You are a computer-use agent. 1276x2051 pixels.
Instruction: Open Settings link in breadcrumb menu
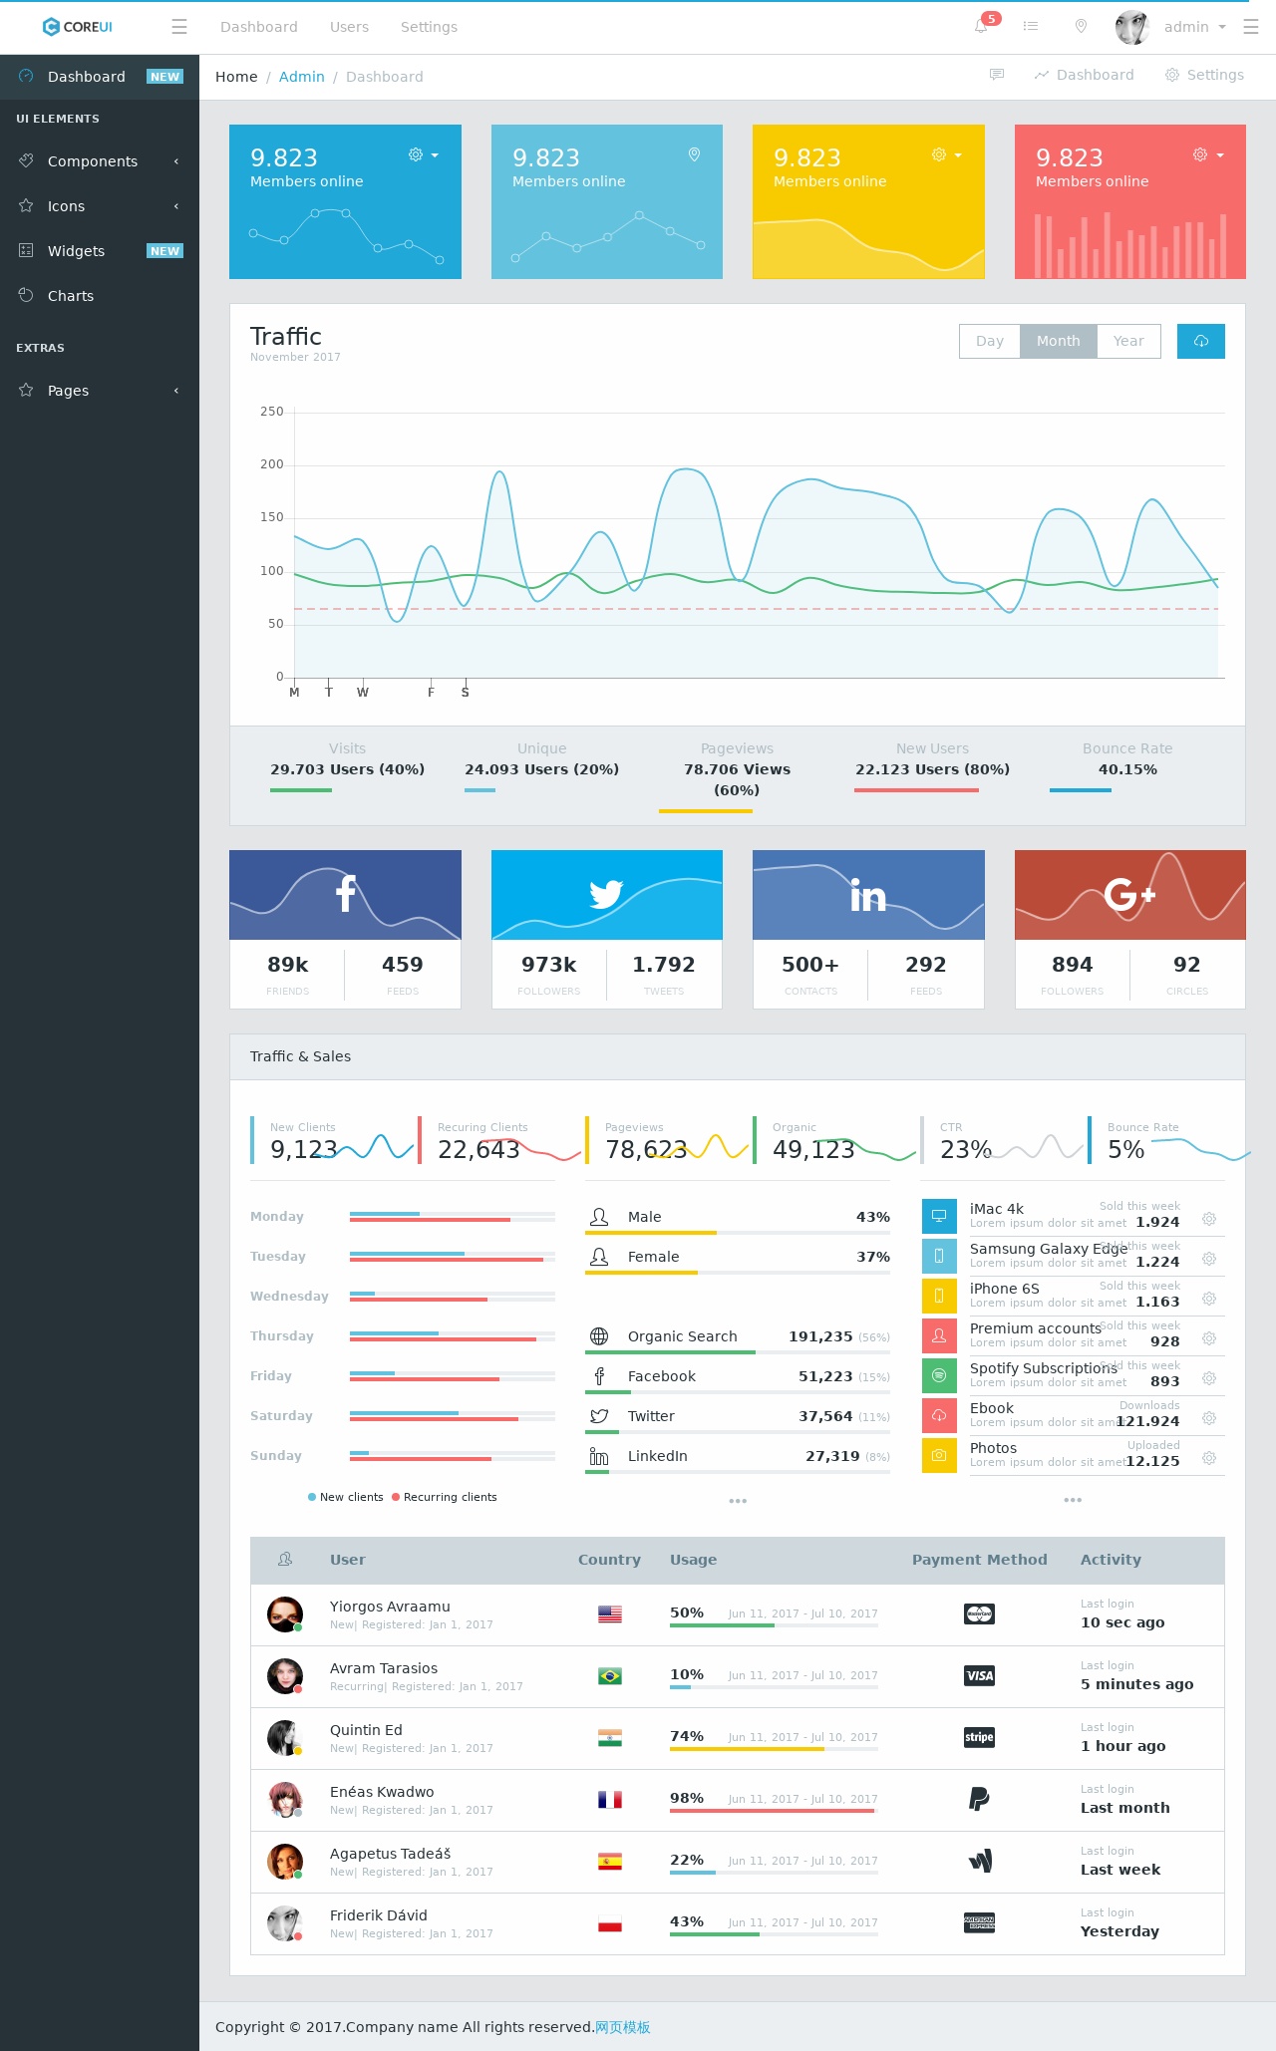pyautogui.click(x=1204, y=75)
